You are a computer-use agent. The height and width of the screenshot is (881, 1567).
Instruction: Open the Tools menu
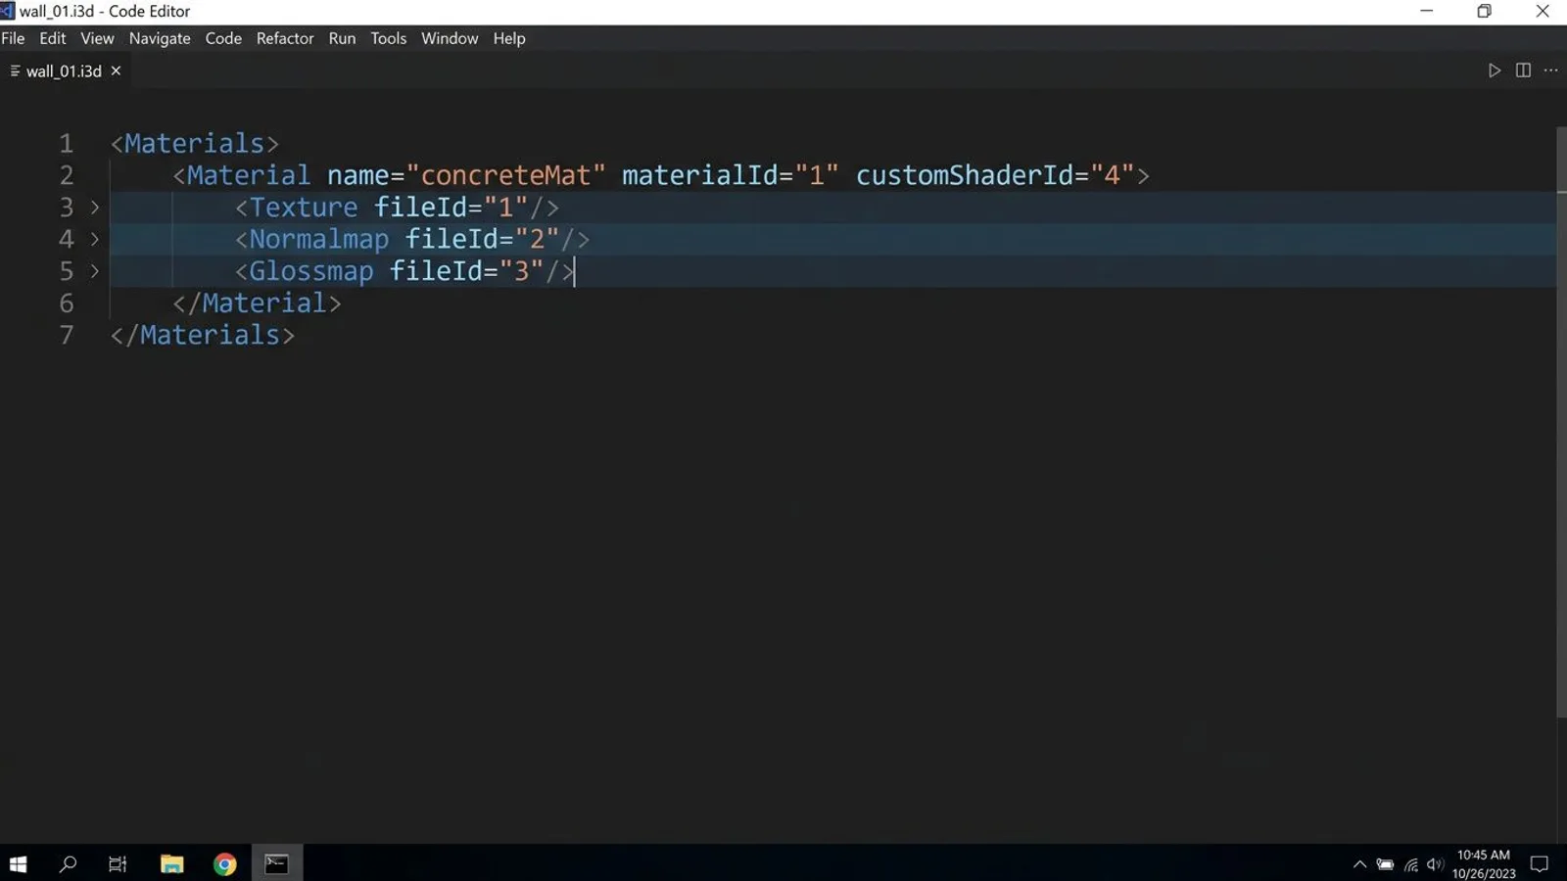coord(388,38)
